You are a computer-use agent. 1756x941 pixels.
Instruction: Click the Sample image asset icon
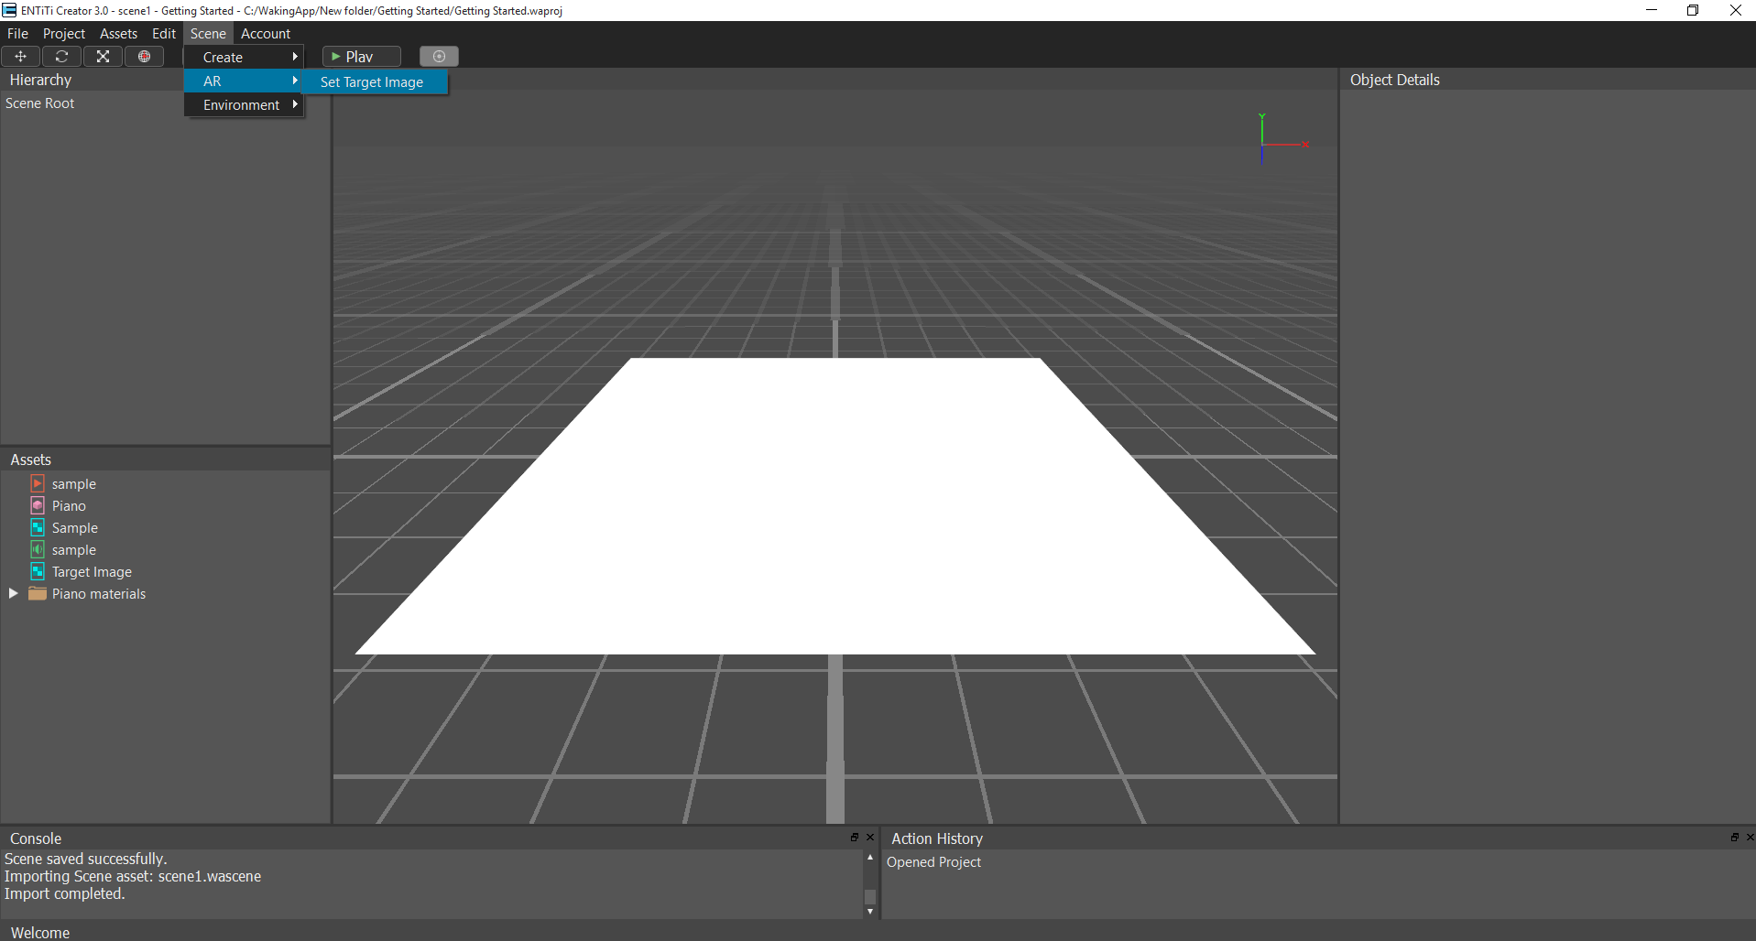point(38,527)
